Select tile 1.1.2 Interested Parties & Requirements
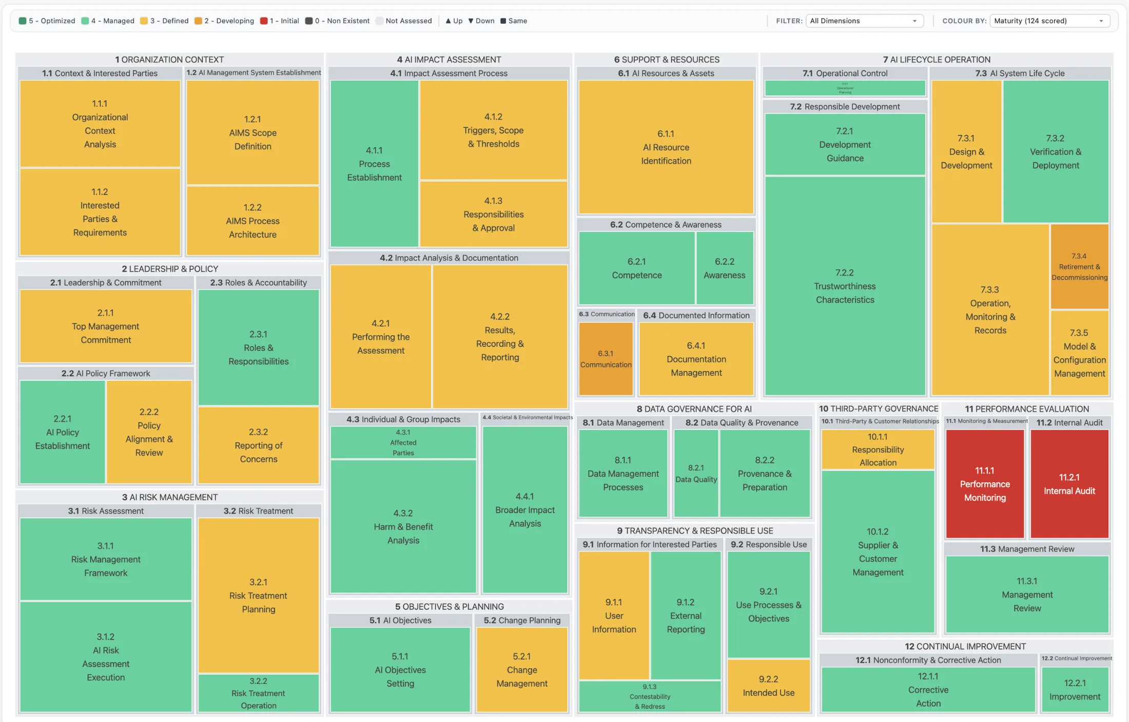Viewport: 1129px width, 722px height. pos(100,212)
